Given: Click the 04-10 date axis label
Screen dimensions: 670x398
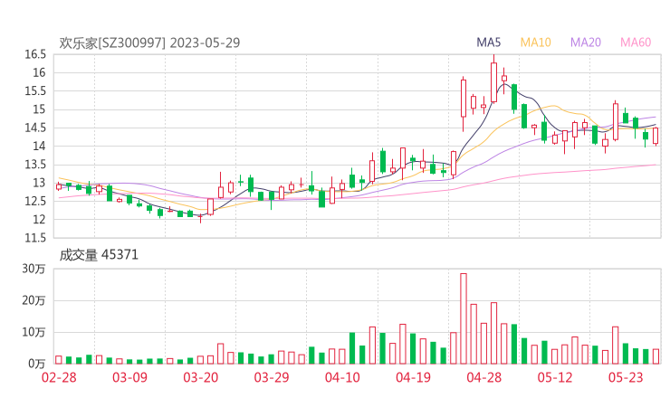Looking at the screenshot, I should 342,377.
